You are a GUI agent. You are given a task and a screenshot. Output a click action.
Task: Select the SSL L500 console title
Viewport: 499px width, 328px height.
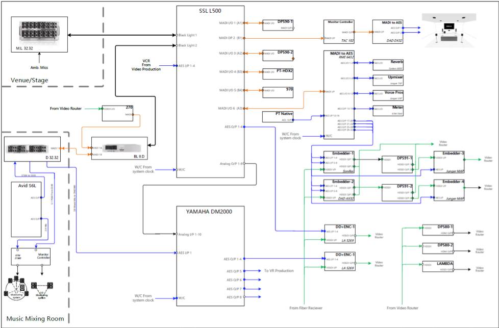point(210,11)
